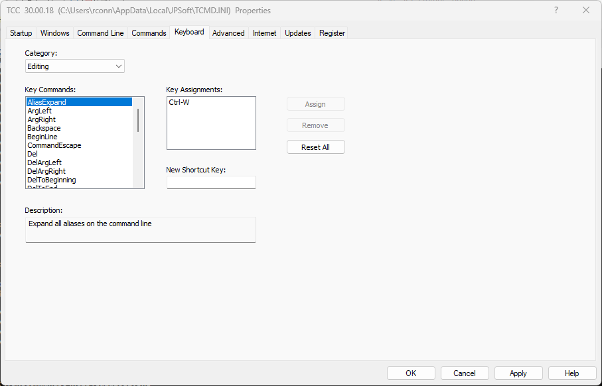The image size is (602, 386).
Task: Close the Properties dialog
Action: [586, 11]
